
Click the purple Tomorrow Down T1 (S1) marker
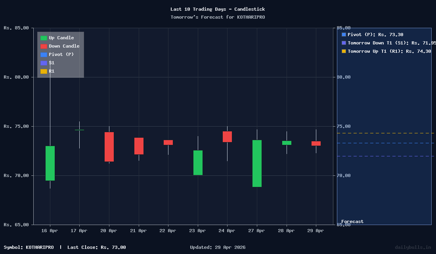tap(343, 43)
